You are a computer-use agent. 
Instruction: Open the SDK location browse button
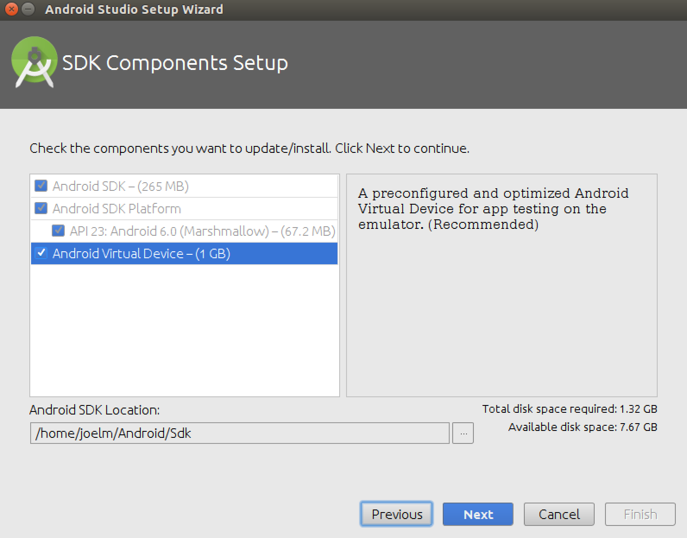click(463, 433)
